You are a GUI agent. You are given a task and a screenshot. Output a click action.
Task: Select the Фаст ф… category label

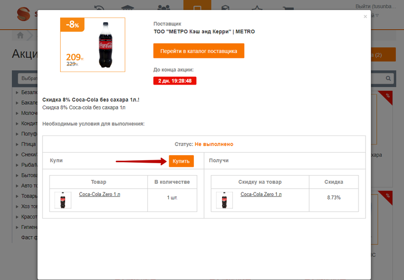coord(29,237)
